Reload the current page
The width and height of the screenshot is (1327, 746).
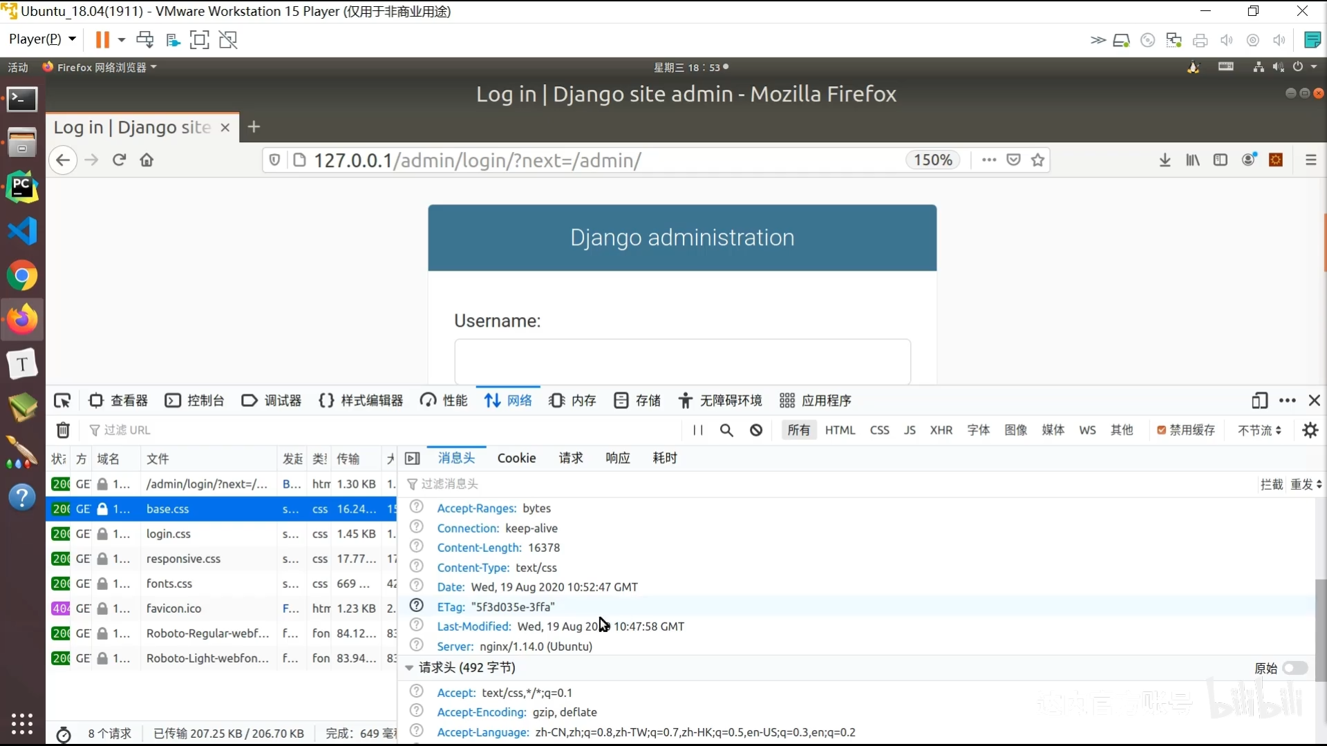(x=119, y=160)
